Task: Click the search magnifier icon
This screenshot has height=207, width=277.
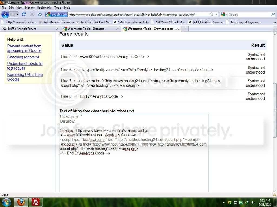Action: pyautogui.click(x=273, y=15)
